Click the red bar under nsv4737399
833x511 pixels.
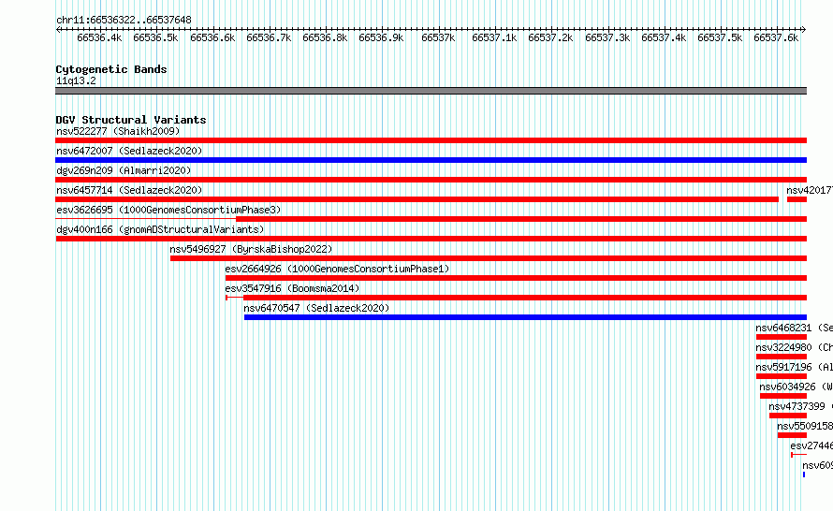(788, 416)
